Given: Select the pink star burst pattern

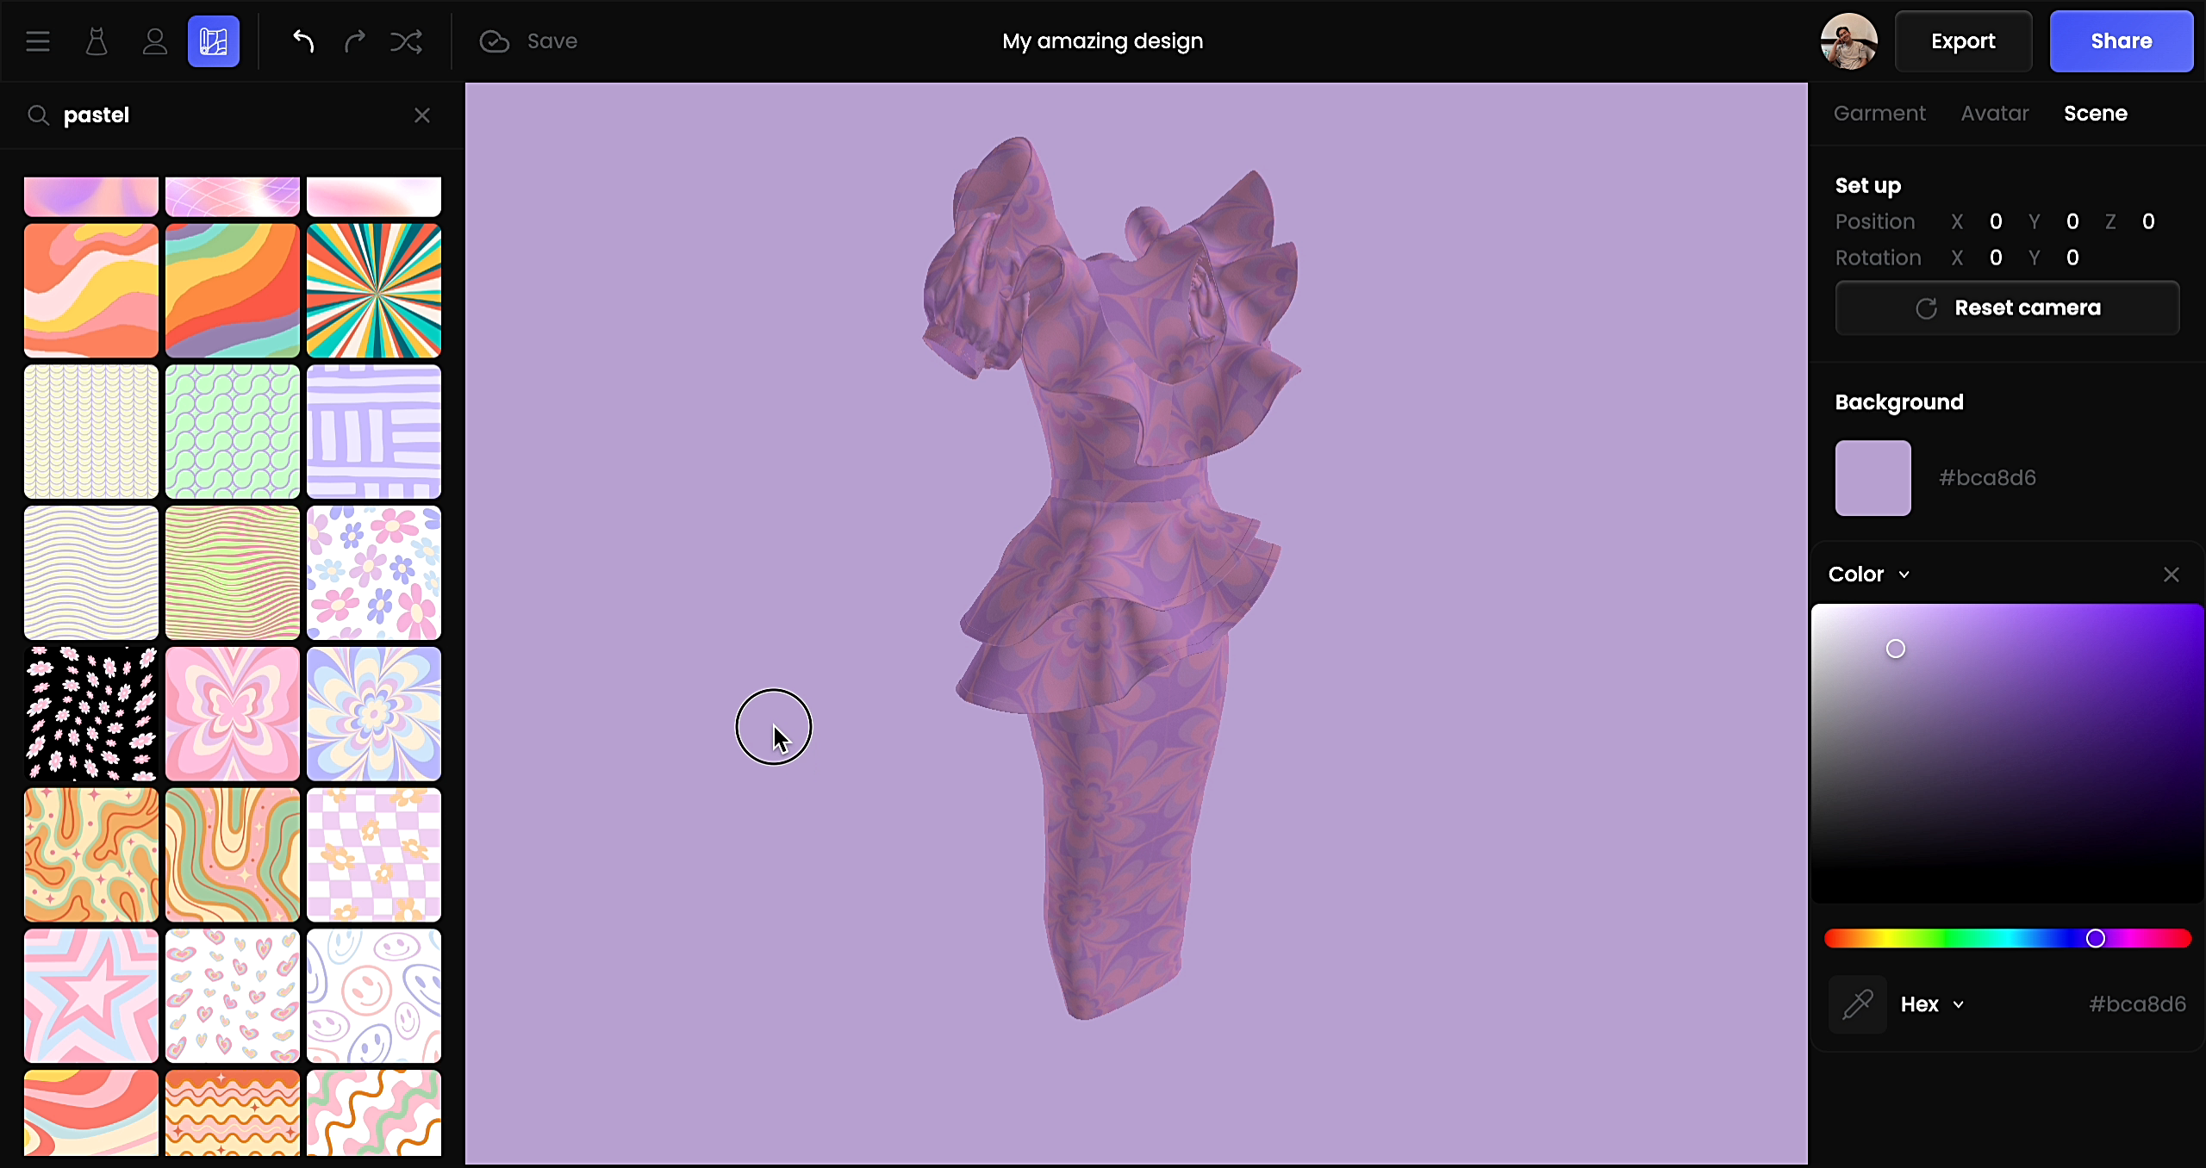Looking at the screenshot, I should click(91, 996).
